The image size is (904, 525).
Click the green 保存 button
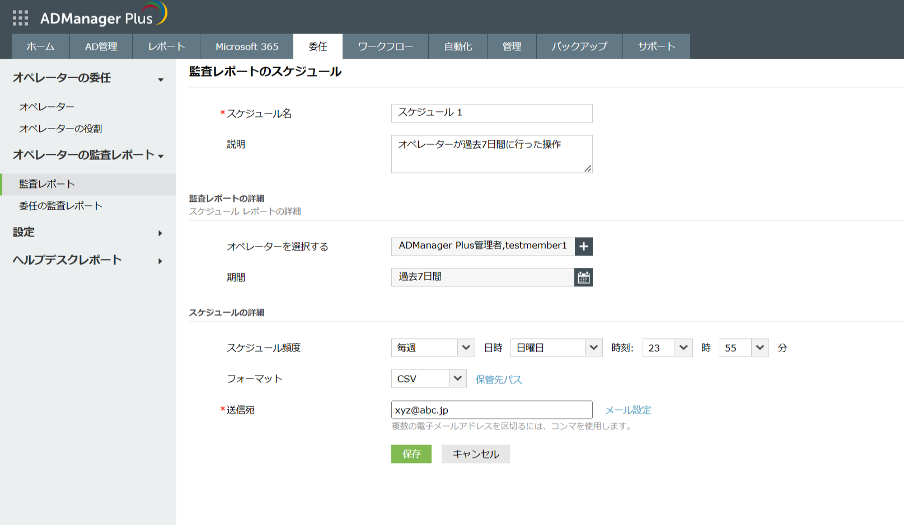411,454
